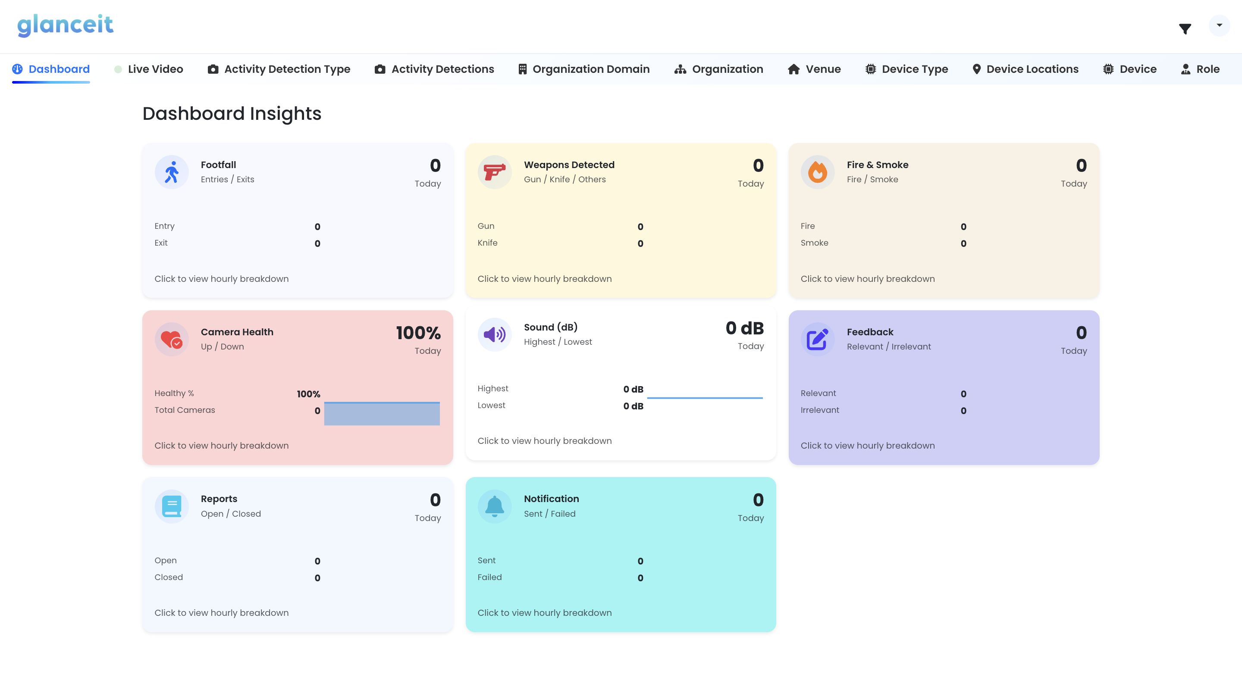Click the Fire & Smoke flame icon
1242x699 pixels.
tap(817, 172)
